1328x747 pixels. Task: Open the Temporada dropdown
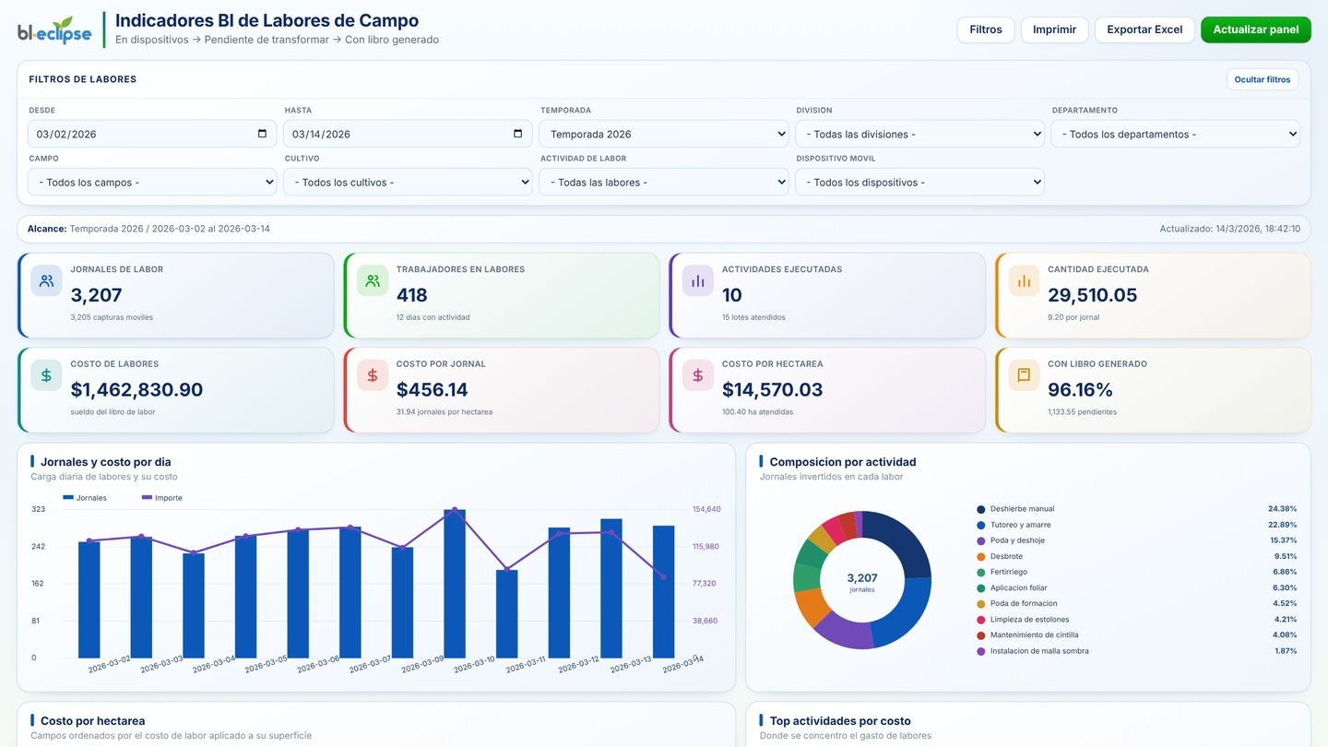click(x=664, y=134)
